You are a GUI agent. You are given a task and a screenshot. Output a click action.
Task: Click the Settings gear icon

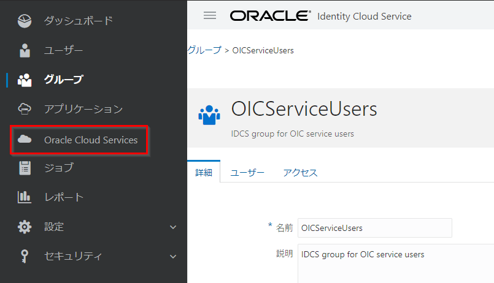click(25, 227)
